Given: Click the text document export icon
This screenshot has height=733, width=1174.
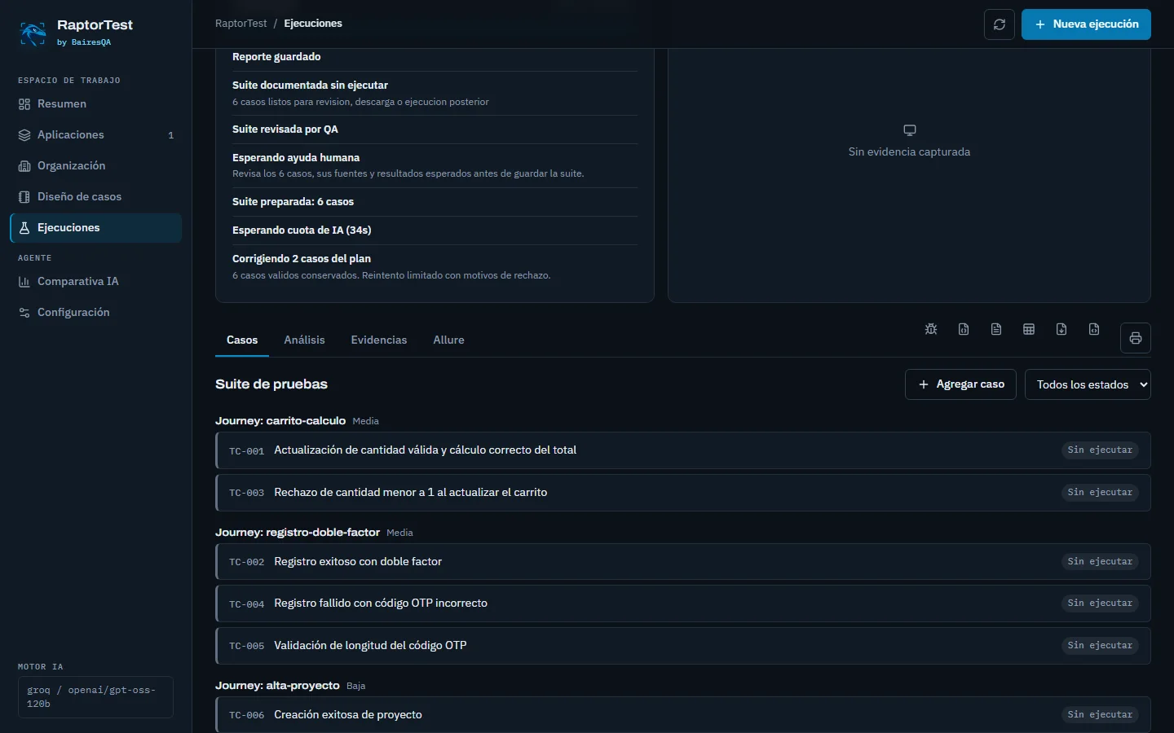Looking at the screenshot, I should (x=996, y=329).
